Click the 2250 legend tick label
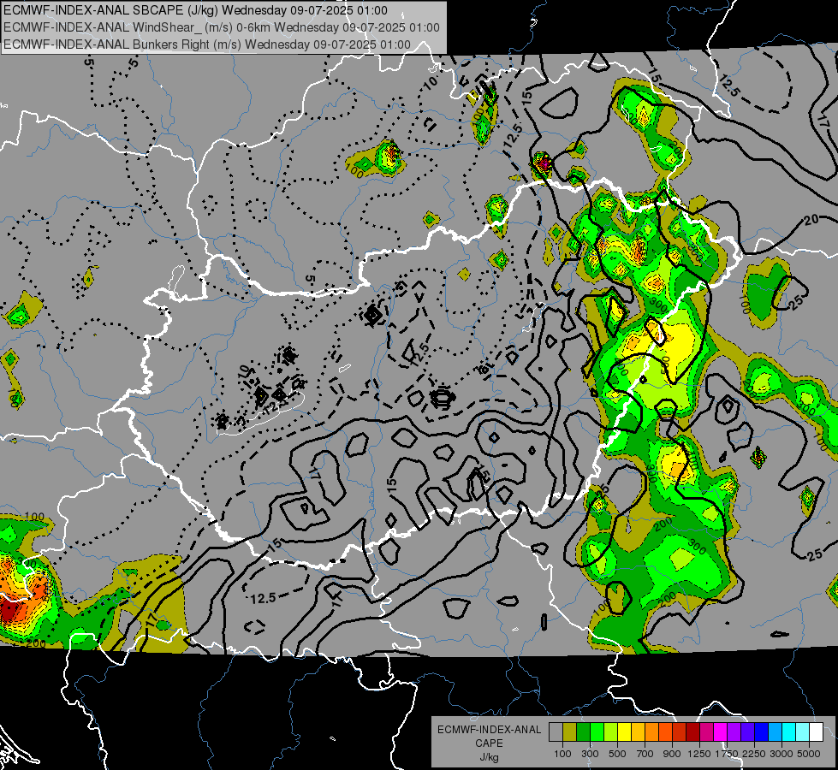This screenshot has height=770, width=838. tap(754, 754)
